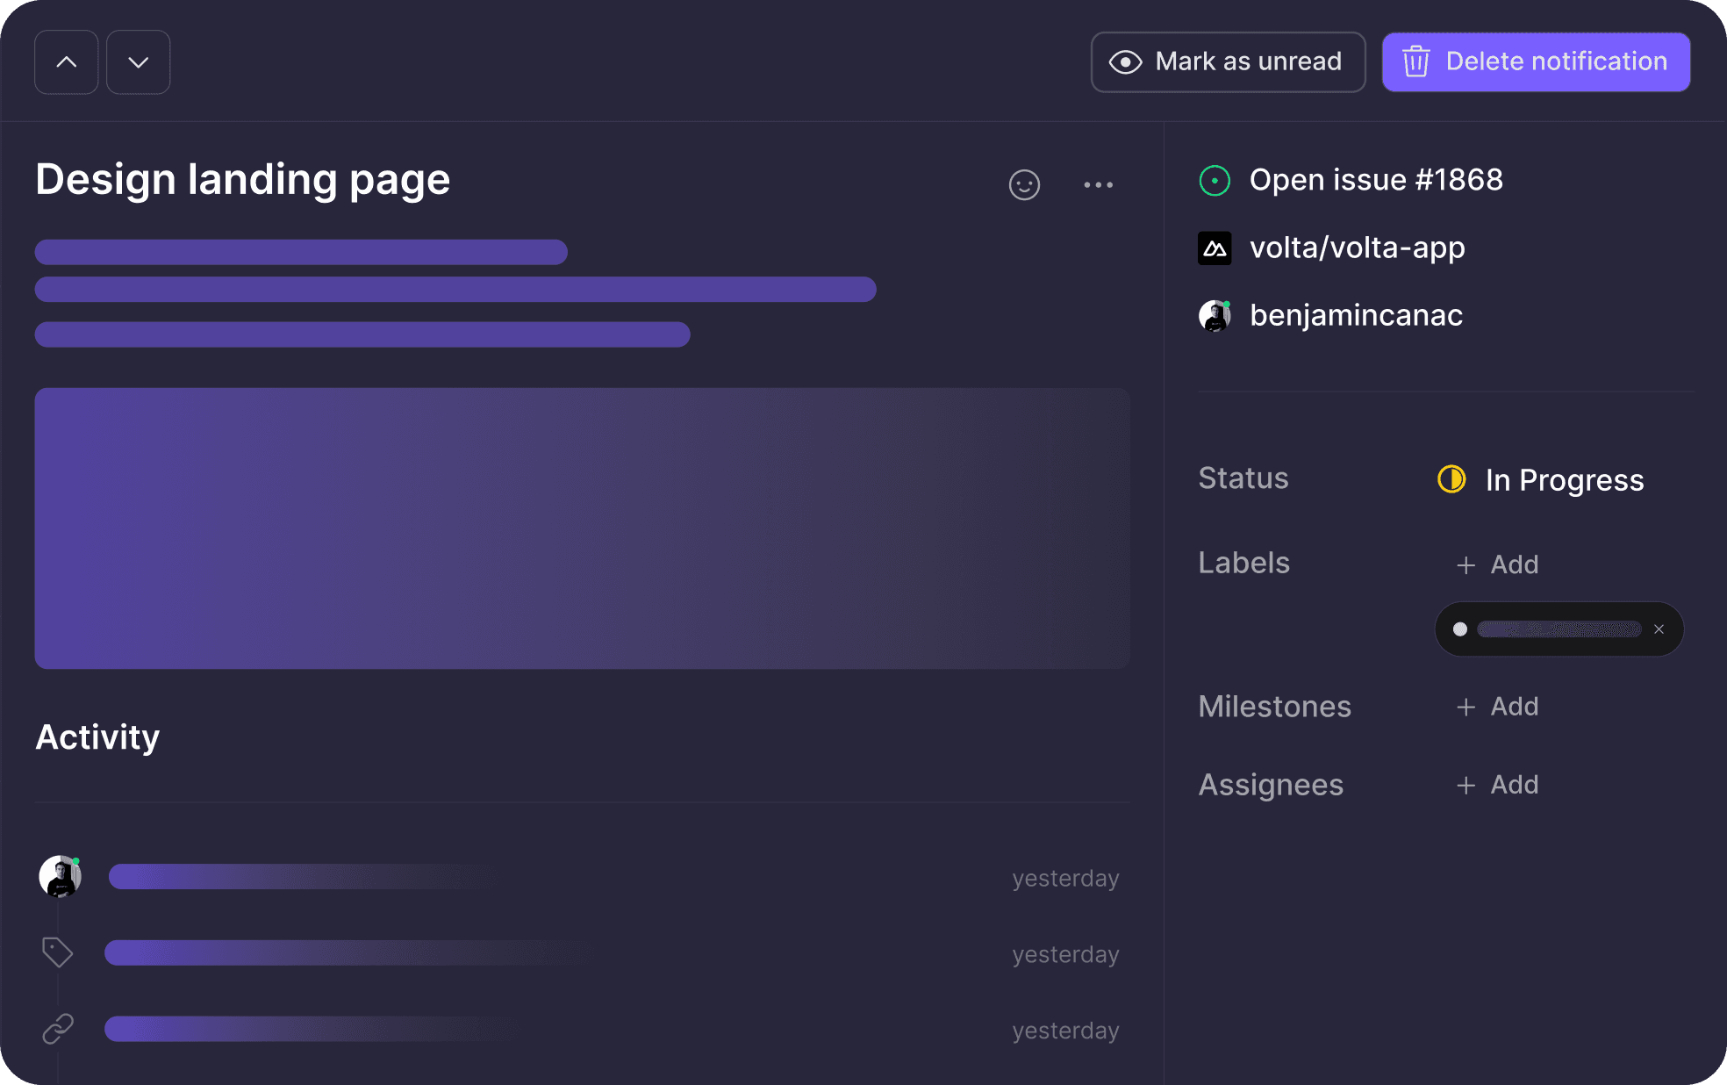The width and height of the screenshot is (1727, 1085).
Task: Add a label via Labels Add
Action: tap(1498, 564)
